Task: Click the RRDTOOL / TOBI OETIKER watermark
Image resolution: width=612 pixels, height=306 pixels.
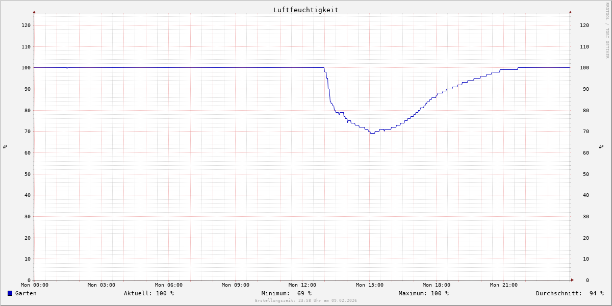Action: [x=607, y=31]
